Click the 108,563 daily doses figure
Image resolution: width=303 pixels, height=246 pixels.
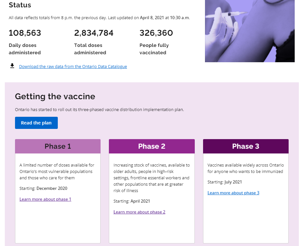(25, 33)
